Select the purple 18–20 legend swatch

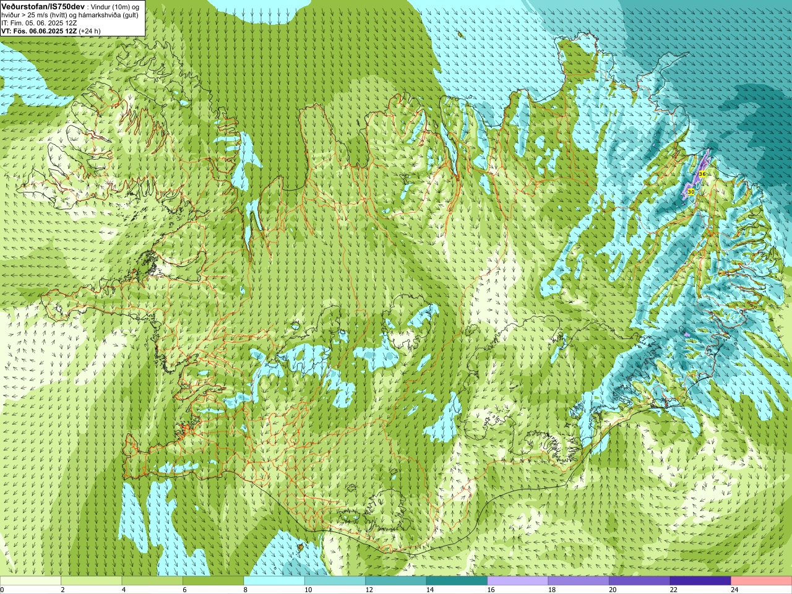[579, 581]
